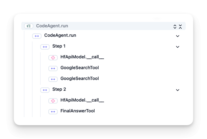The height and width of the screenshot is (139, 207).
Task: Open HfApiModel.__call__ under Step 2
Action: coord(82,100)
